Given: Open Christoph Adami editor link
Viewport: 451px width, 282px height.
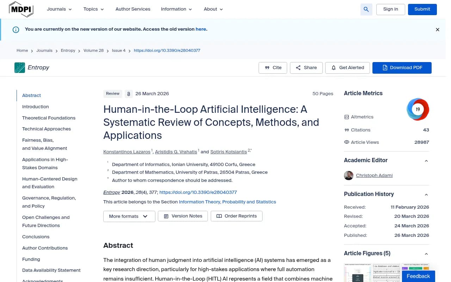Looking at the screenshot, I should 374,176.
